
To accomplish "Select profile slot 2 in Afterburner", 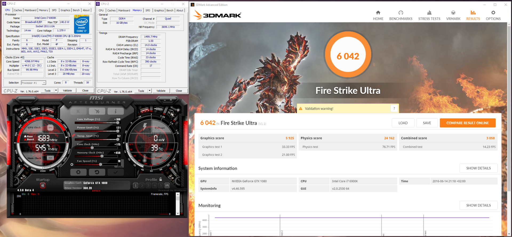I will tap(142, 185).
